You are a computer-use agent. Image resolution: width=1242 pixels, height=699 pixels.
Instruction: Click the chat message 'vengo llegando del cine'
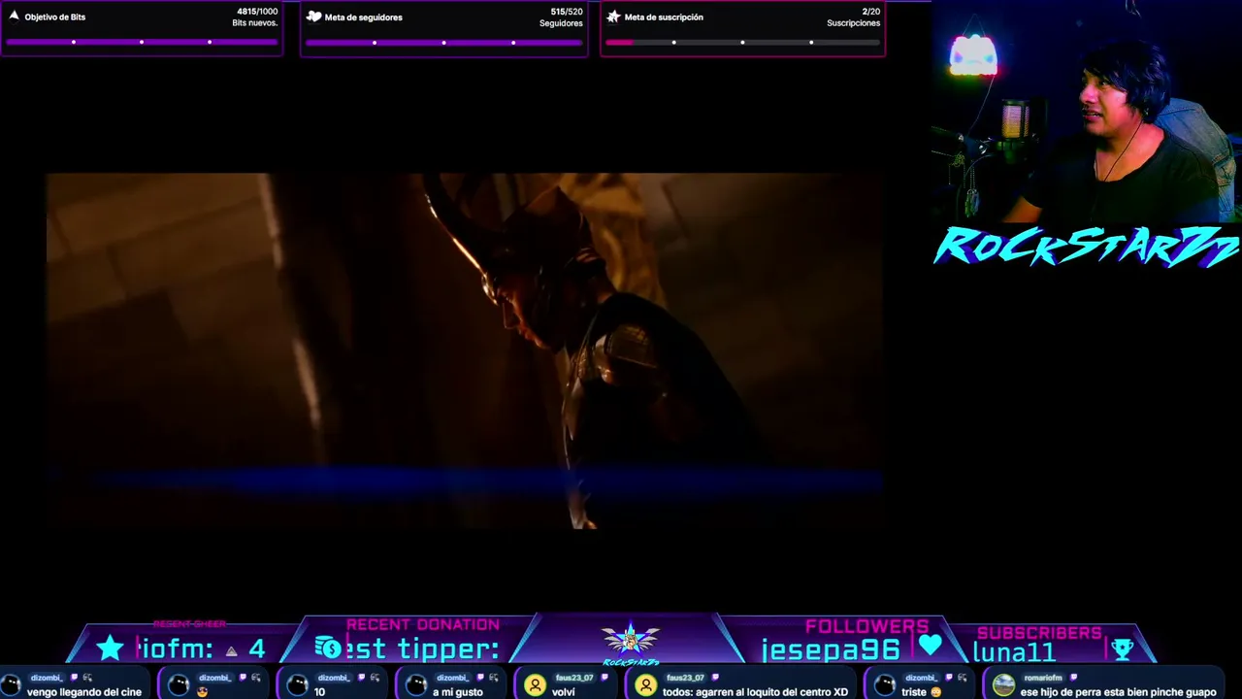click(84, 692)
